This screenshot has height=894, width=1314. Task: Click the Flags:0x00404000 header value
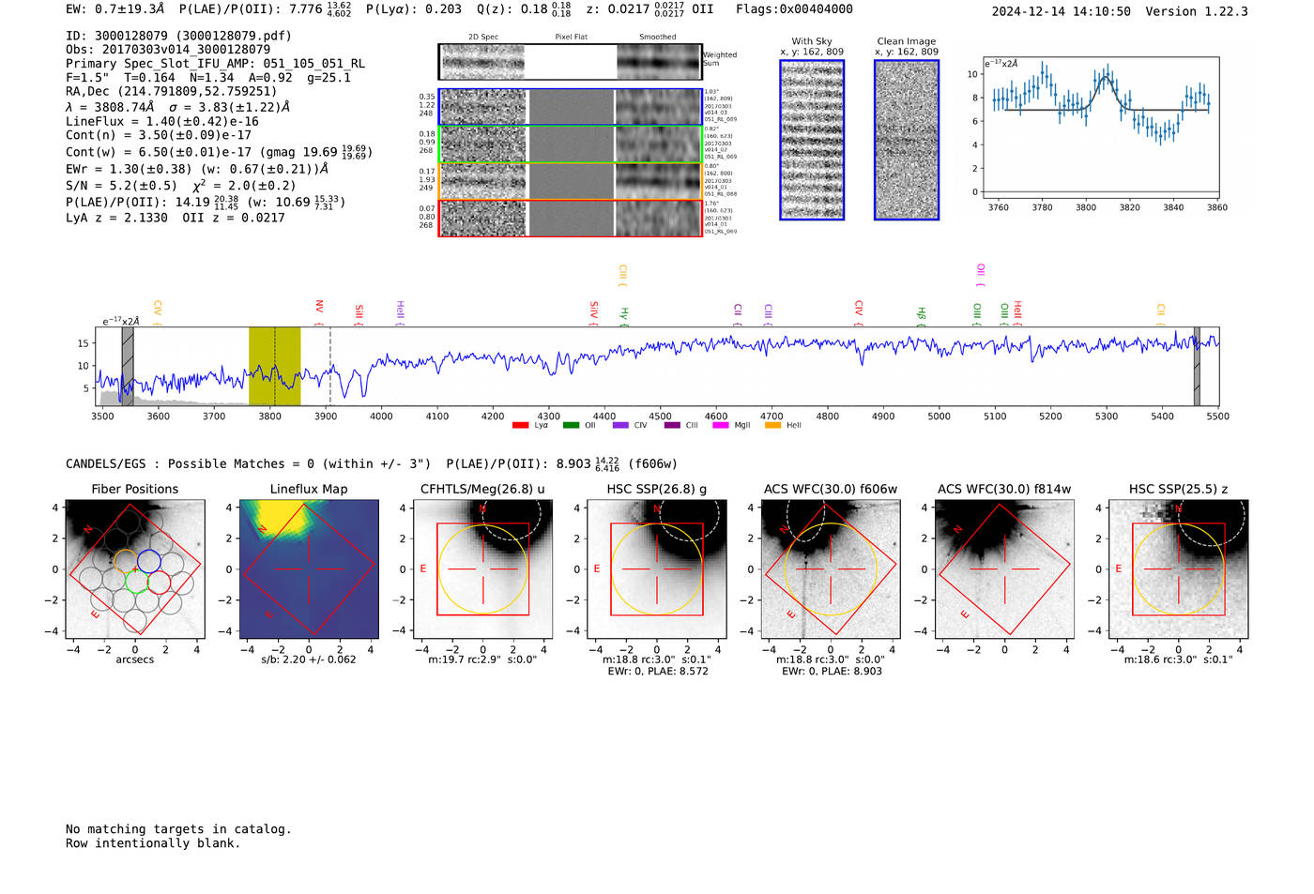pos(794,9)
